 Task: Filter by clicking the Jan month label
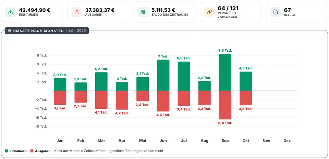(60, 141)
